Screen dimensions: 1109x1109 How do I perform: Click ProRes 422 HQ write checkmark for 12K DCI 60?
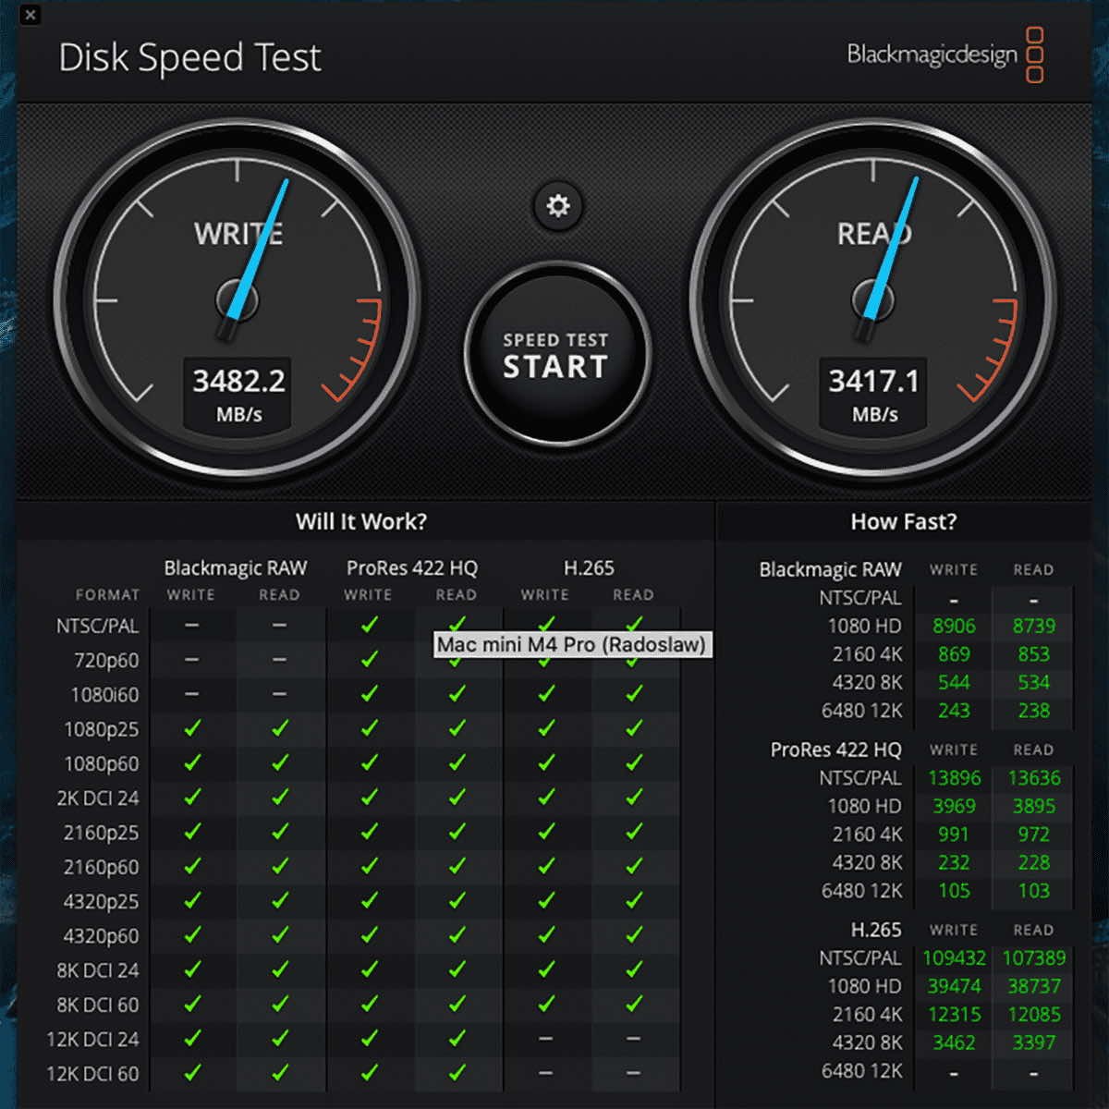369,1073
